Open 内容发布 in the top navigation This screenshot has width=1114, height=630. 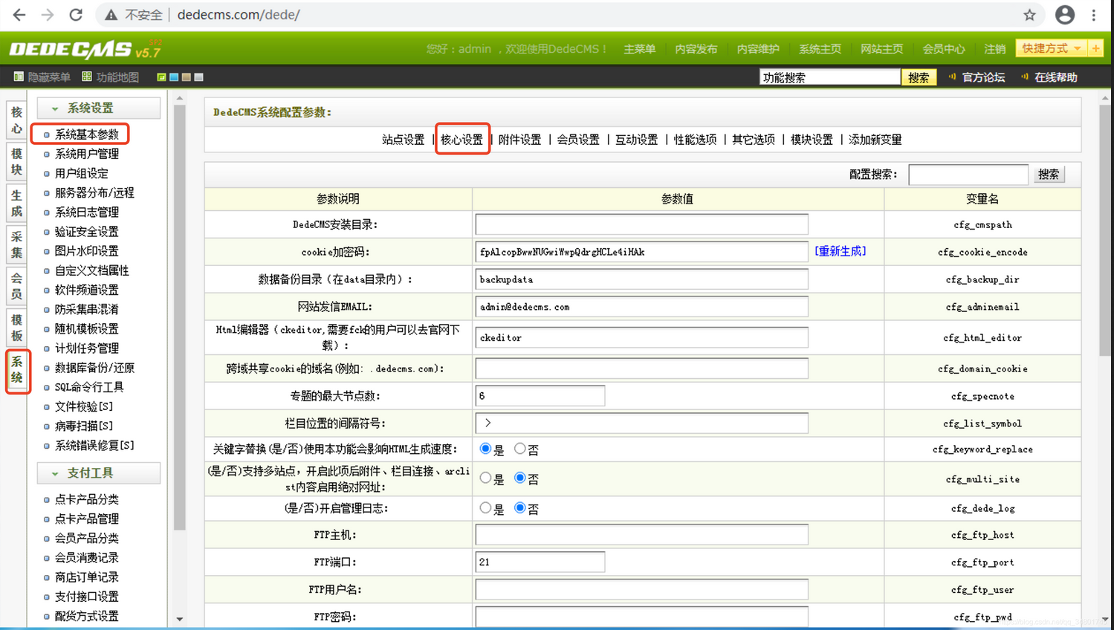(x=696, y=49)
